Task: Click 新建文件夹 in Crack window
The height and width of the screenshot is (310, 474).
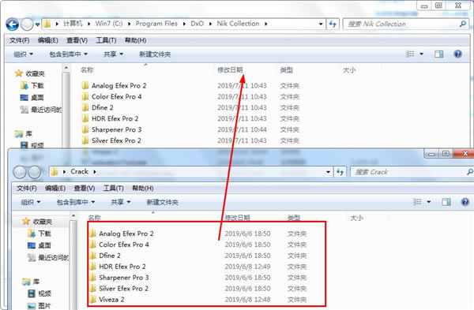Action: [x=162, y=202]
